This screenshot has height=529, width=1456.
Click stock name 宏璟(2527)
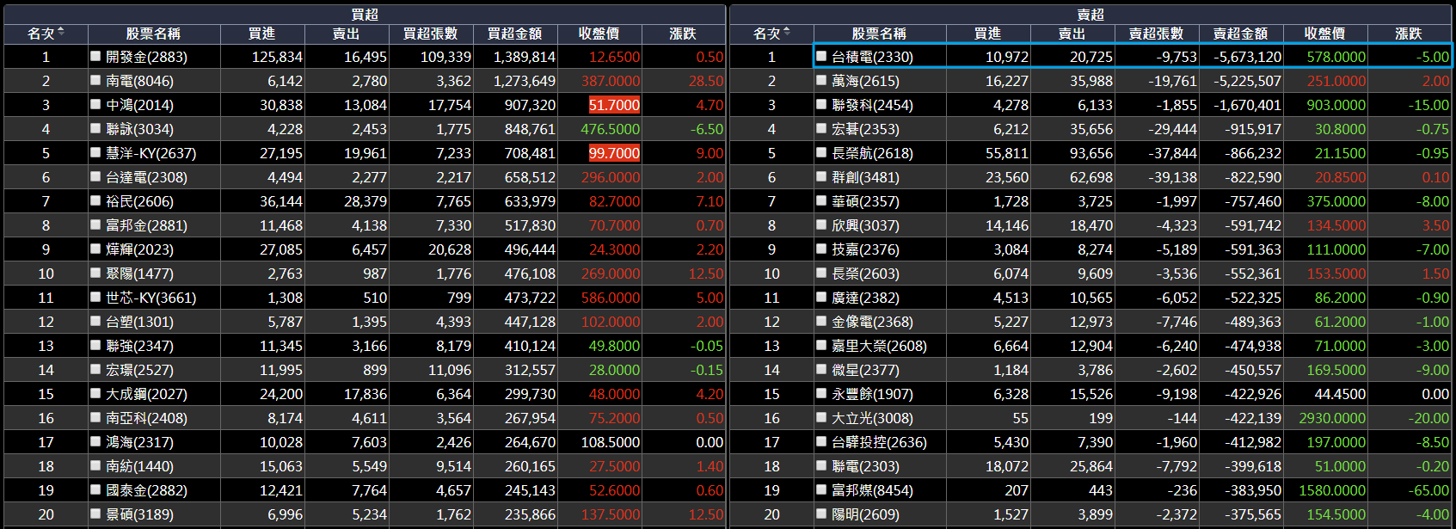(x=139, y=370)
